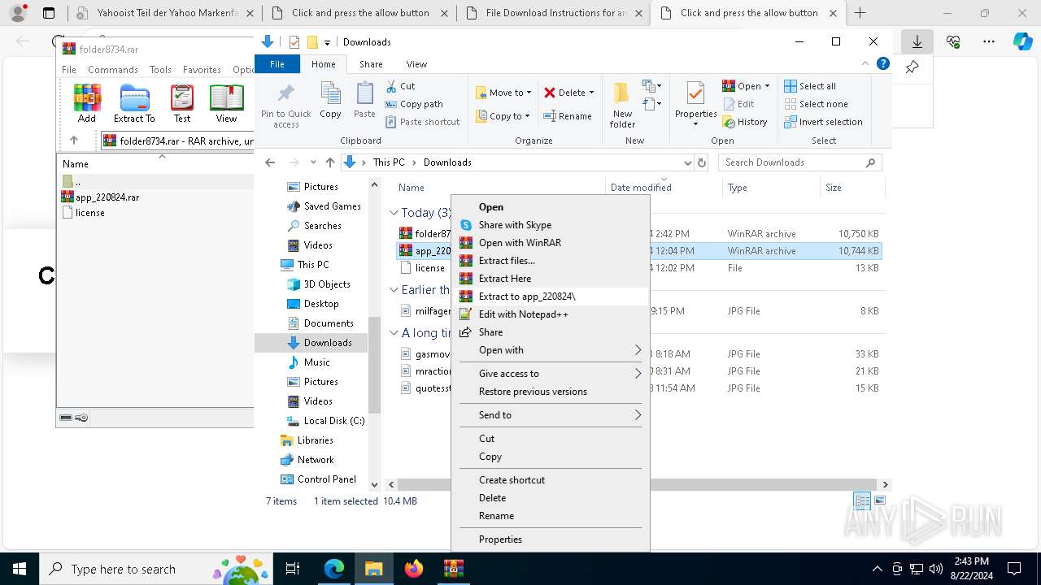This screenshot has height=585, width=1041.
Task: Sort files by Size column
Action: [x=852, y=188]
